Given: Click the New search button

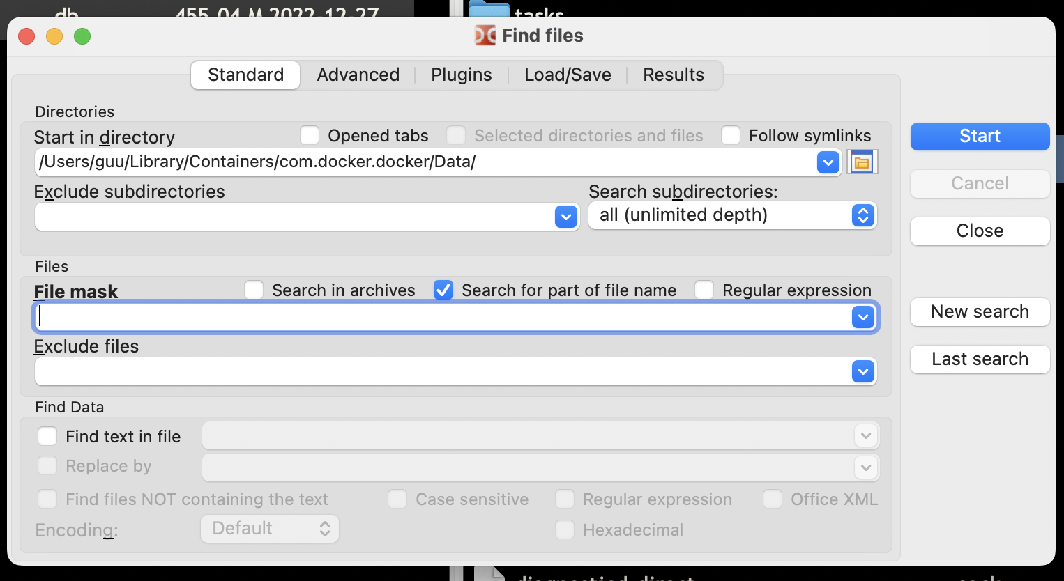Looking at the screenshot, I should tap(980, 311).
